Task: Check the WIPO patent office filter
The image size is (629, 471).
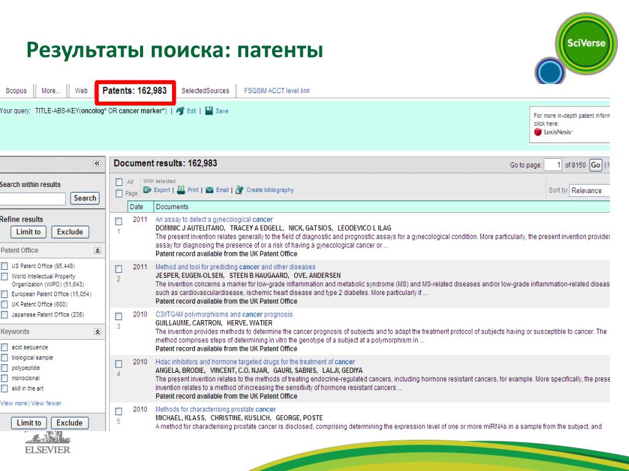Action: [4, 277]
